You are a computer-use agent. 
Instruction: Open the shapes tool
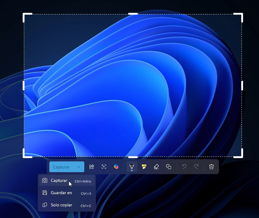(x=169, y=167)
